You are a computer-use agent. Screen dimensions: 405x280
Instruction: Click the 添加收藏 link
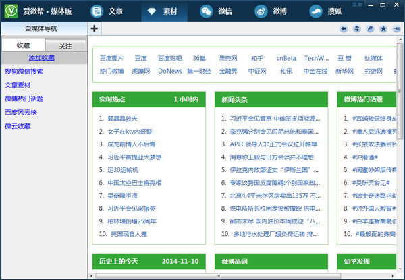42,58
